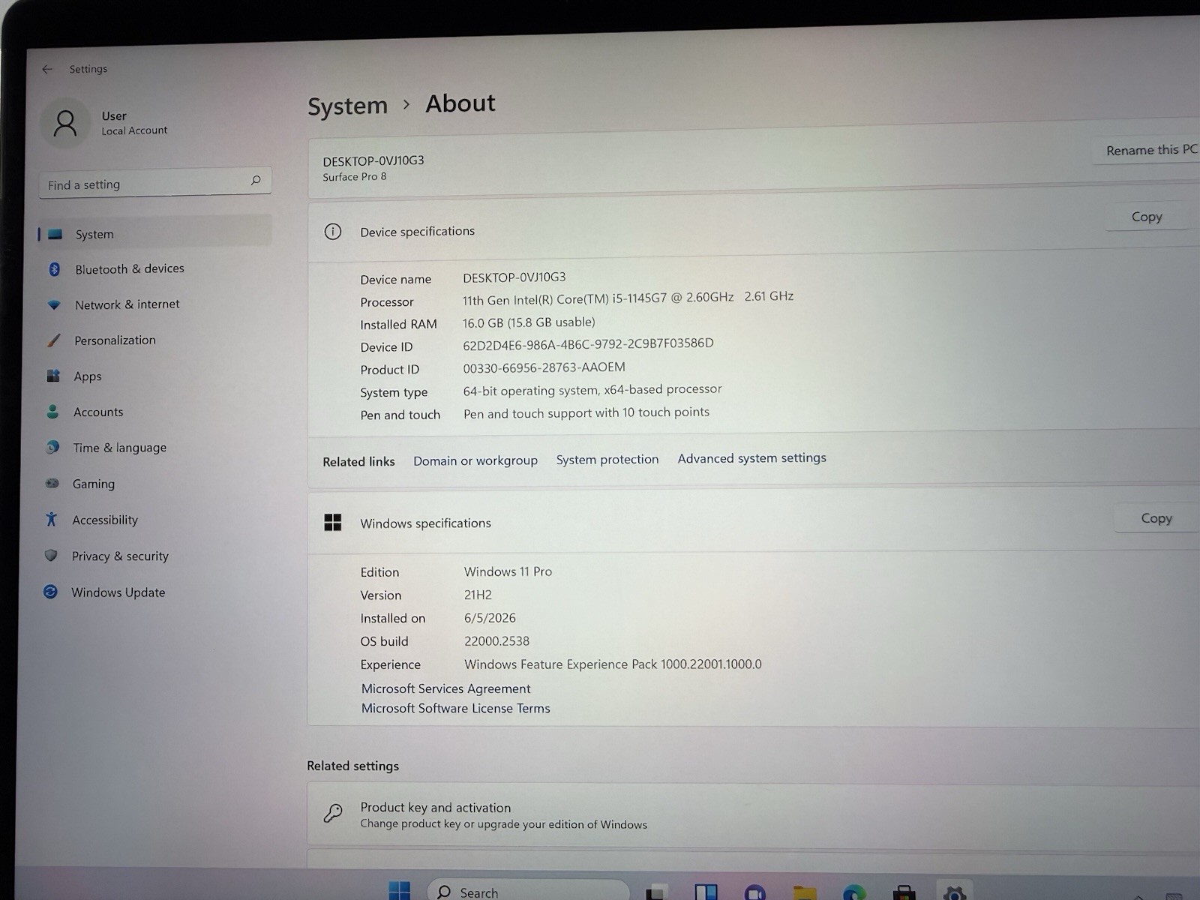This screenshot has height=900, width=1200.
Task: Open Advanced system settings link
Action: coord(751,457)
